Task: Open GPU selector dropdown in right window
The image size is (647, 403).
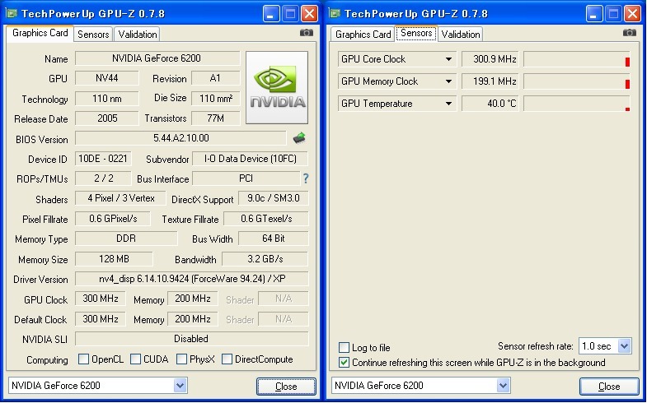Action: (503, 386)
